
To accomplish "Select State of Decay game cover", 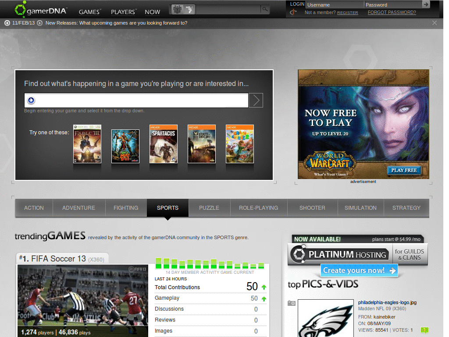I will [202, 144].
